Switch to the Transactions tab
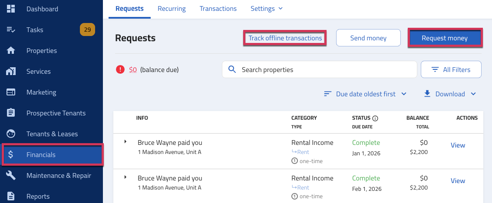 218,9
